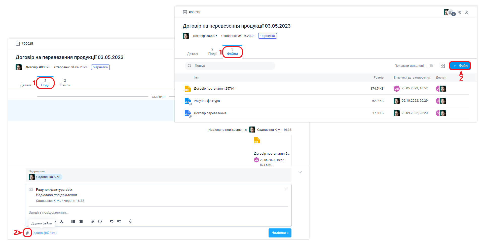The width and height of the screenshot is (485, 247).
Task: Remove the quoted Рахунок-фактура.dotx reply
Action: click(x=286, y=189)
